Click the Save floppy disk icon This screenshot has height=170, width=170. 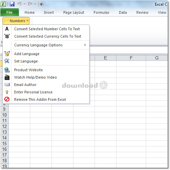click(12, 4)
